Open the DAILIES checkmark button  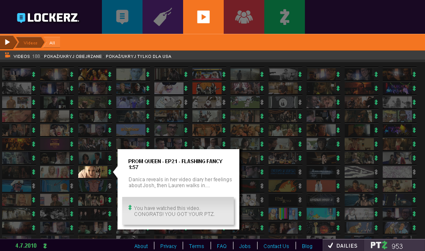click(343, 246)
